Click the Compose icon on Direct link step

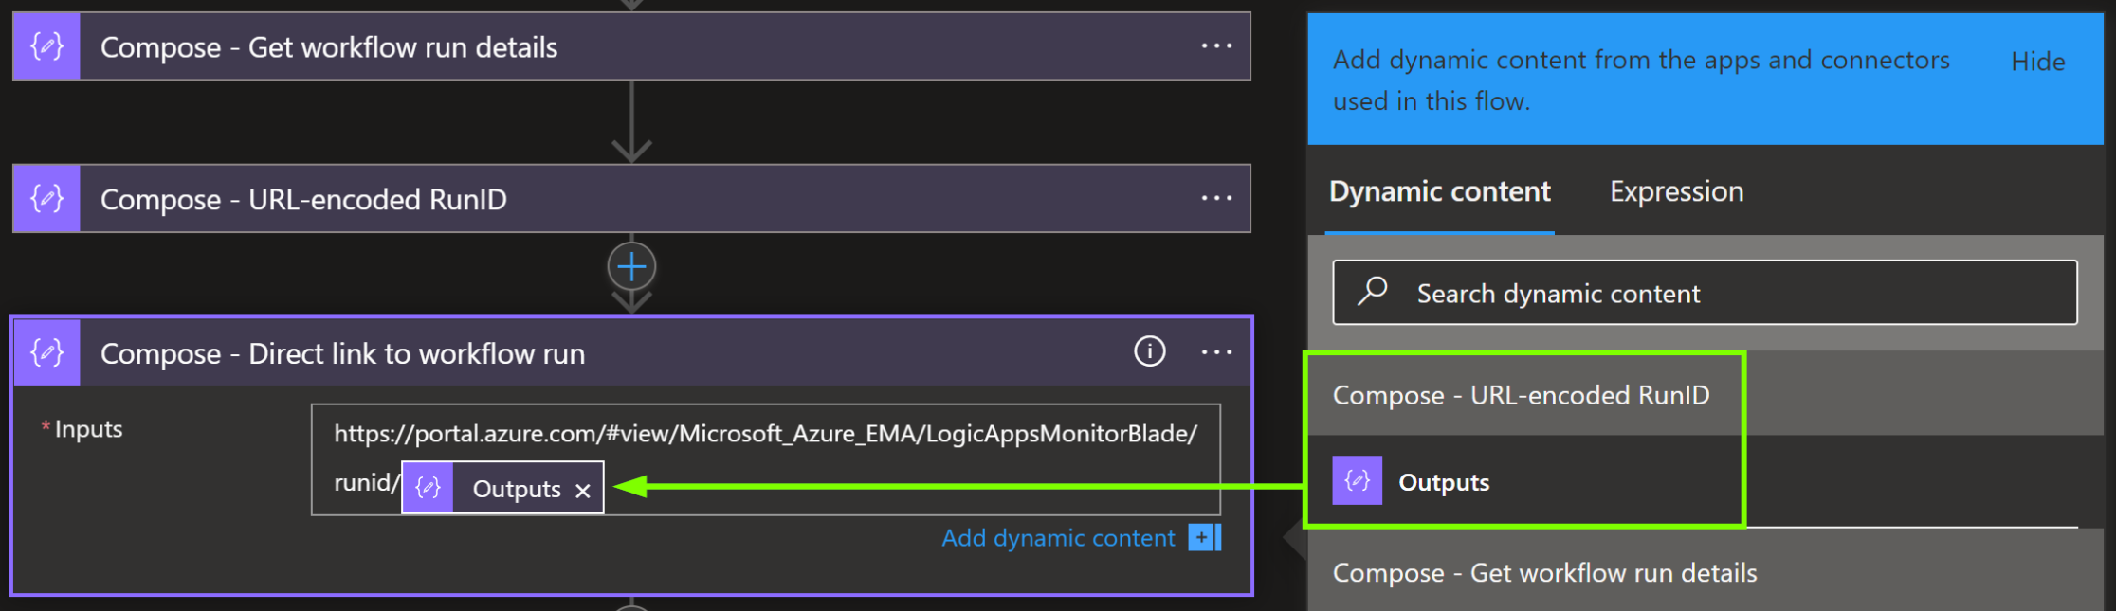tap(46, 353)
